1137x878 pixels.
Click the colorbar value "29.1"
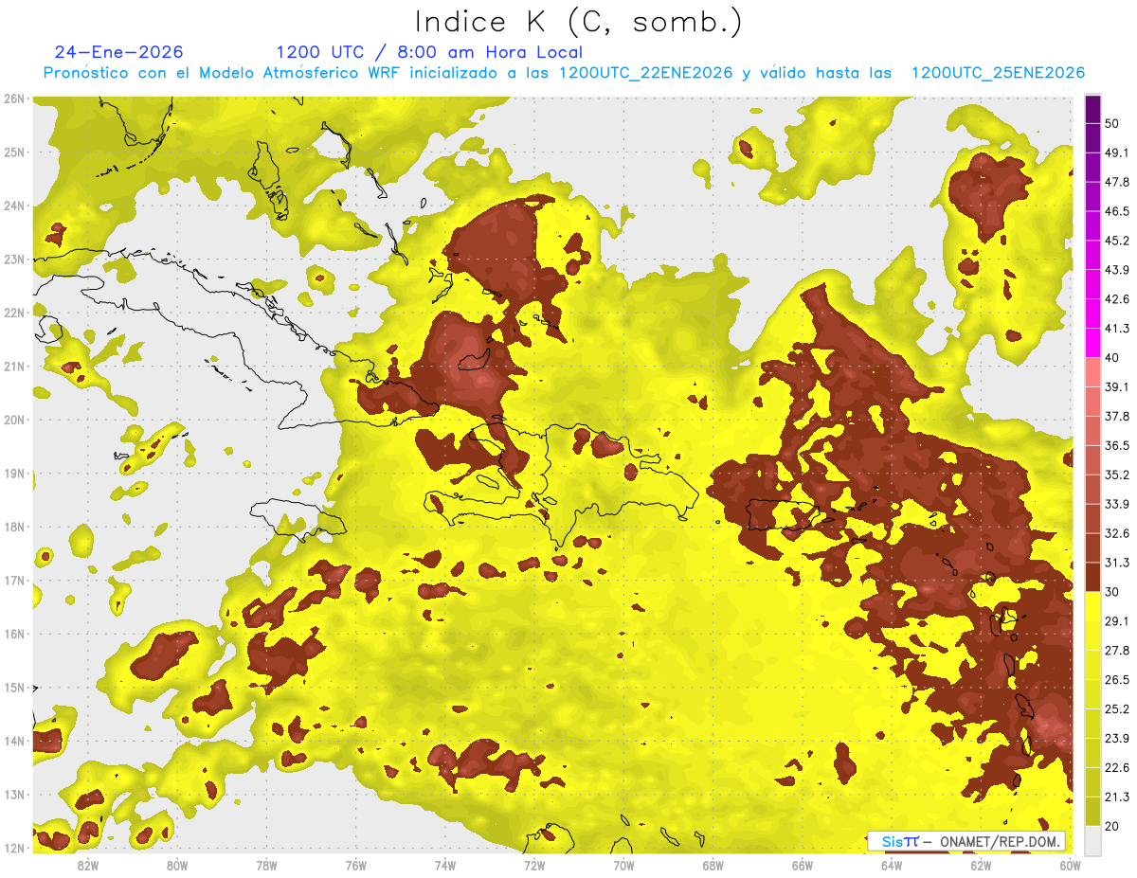click(1116, 620)
